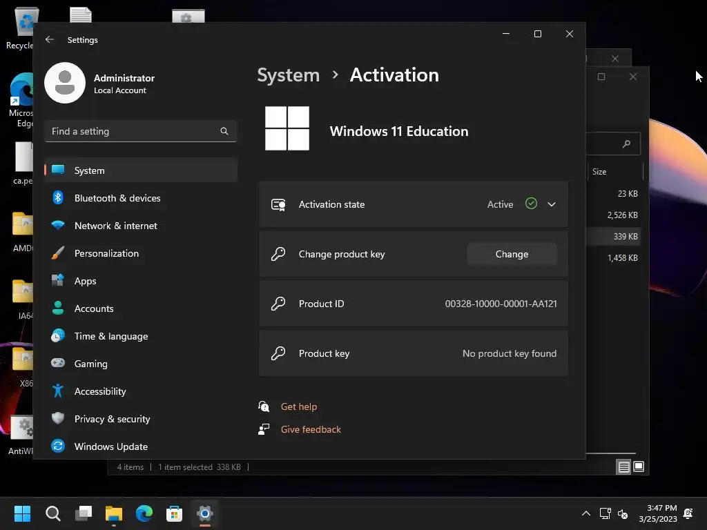Click the muted volume tray icon
The width and height of the screenshot is (707, 530).
pos(623,513)
